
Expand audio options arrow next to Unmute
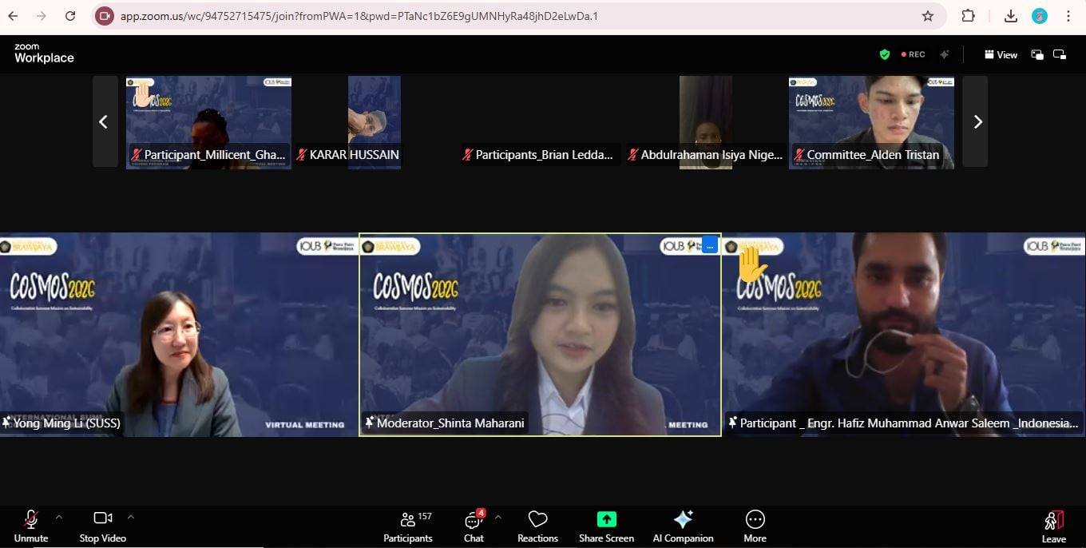[58, 517]
